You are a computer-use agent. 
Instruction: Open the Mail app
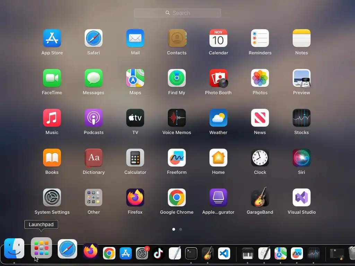[x=135, y=38]
